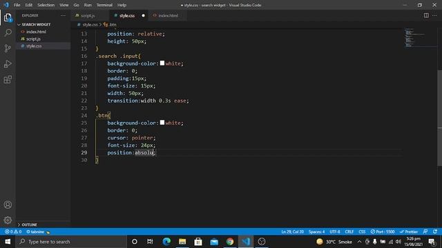Click the OBS icon in the taskbar
The height and width of the screenshot is (248, 442).
262,242
